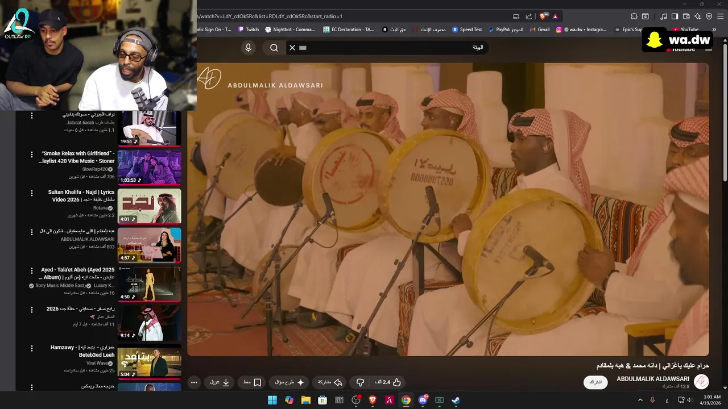Open Ayed - Tala'et Abeh video title
This screenshot has height=409, width=728.
tap(76, 273)
